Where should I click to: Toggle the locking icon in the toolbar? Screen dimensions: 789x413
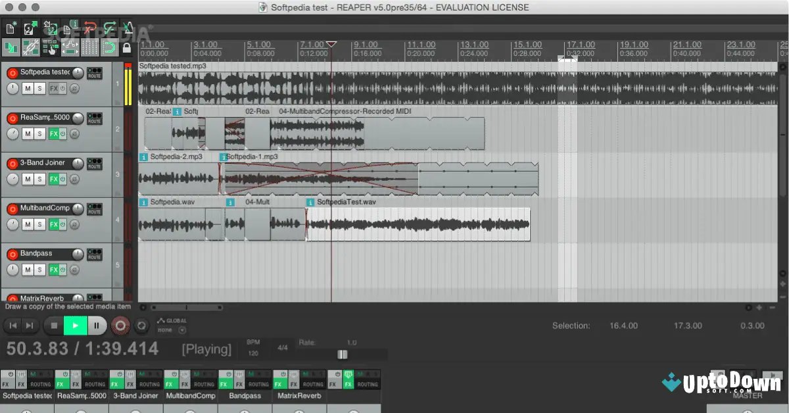[x=127, y=47]
